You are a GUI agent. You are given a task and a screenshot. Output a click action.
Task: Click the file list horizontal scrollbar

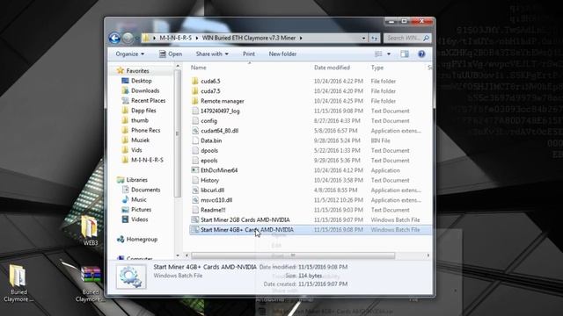tap(293, 255)
